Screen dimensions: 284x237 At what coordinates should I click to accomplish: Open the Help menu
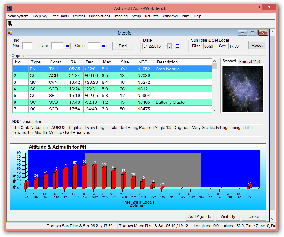coord(197,16)
